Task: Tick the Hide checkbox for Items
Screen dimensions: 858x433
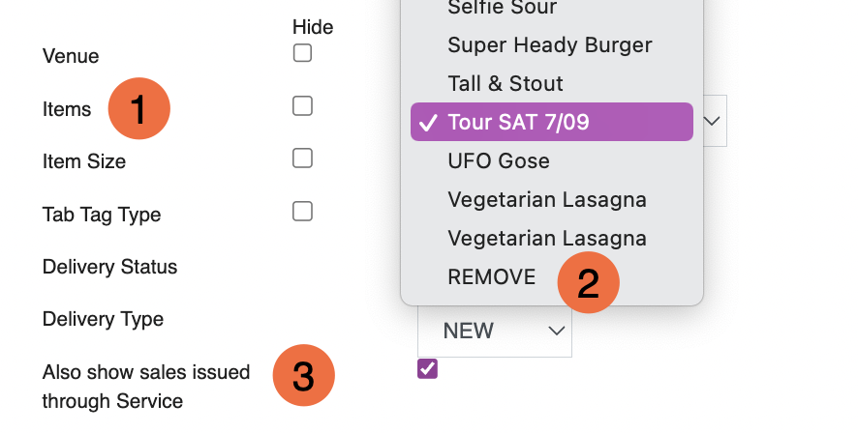Action: (x=302, y=106)
